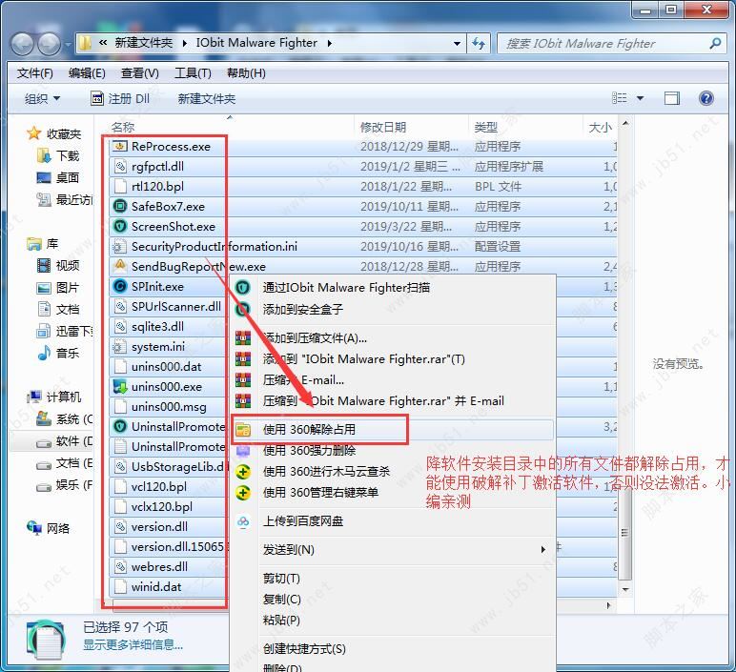This screenshot has height=672, width=736.
Task: Click the SafeBox7.exe application icon
Action: tap(120, 206)
